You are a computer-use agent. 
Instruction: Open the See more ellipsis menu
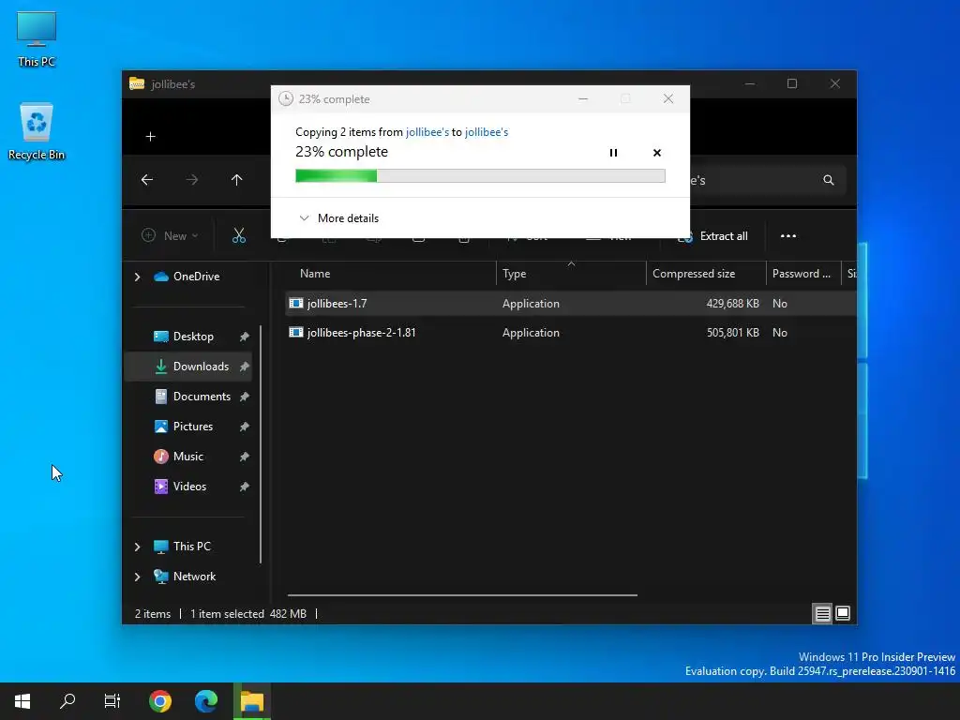[x=788, y=235]
